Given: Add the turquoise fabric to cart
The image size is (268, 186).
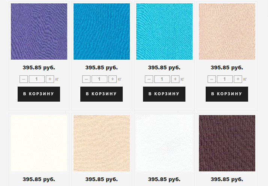Looking at the screenshot, I should 164,94.
